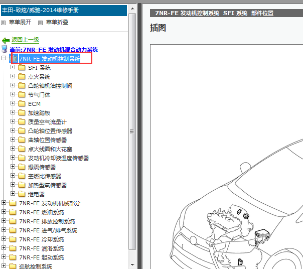This screenshot has height=269, width=303.
Task: Select the 7NR-FE 发动机控制系统 tree item
Action: click(x=50, y=59)
